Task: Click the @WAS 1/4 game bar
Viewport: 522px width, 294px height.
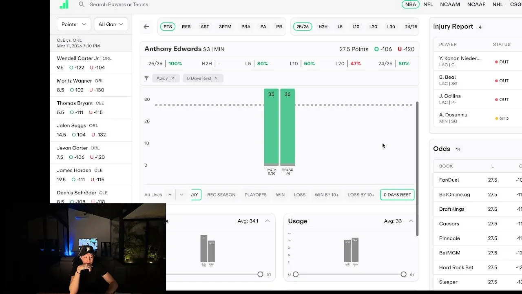Action: coord(288,127)
